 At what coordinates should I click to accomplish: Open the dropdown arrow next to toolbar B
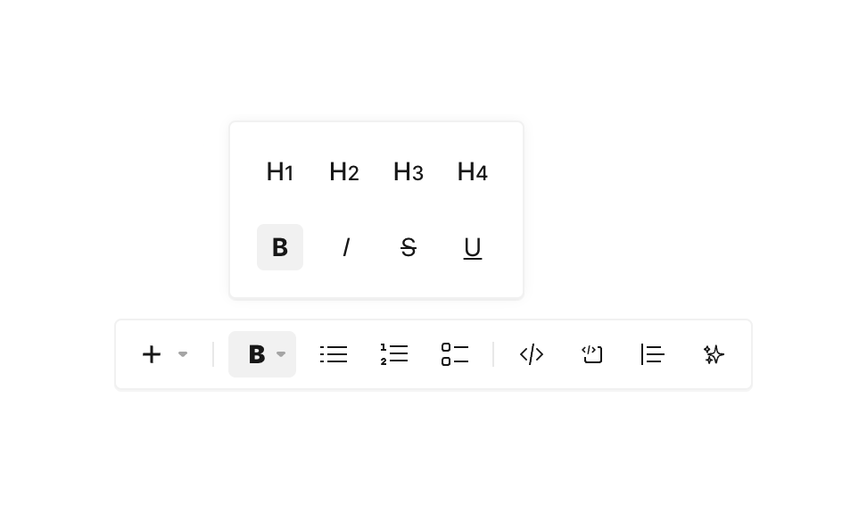pyautogui.click(x=281, y=354)
